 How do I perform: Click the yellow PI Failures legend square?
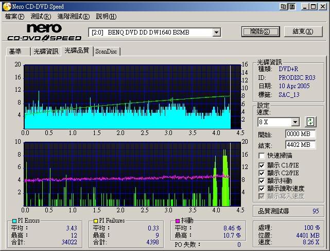(x=95, y=221)
